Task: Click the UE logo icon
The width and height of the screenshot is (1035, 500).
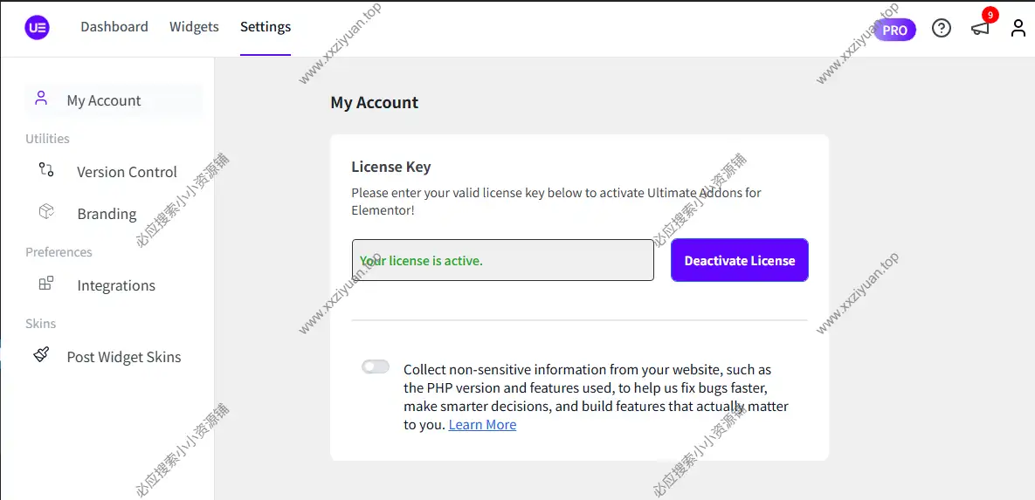Action: pyautogui.click(x=38, y=27)
